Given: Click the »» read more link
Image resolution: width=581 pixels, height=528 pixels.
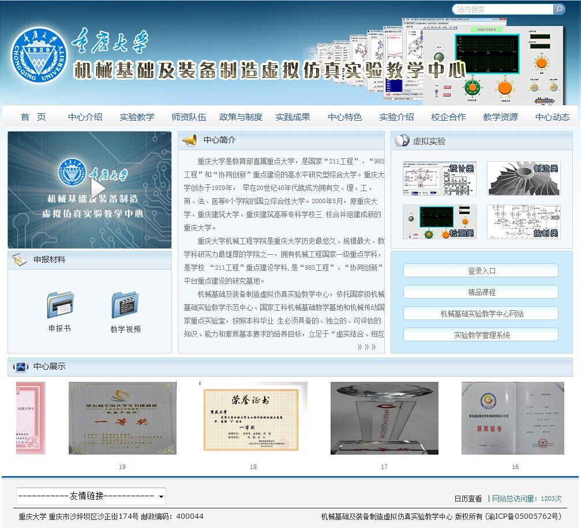Looking at the screenshot, I should pyautogui.click(x=366, y=347).
